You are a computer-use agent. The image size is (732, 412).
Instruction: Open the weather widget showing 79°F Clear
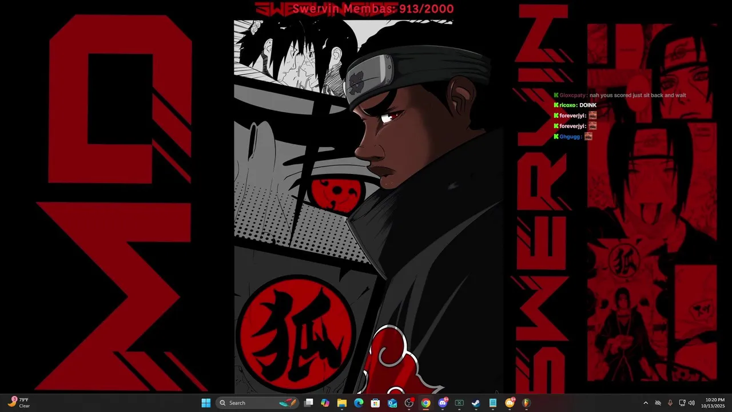19,403
